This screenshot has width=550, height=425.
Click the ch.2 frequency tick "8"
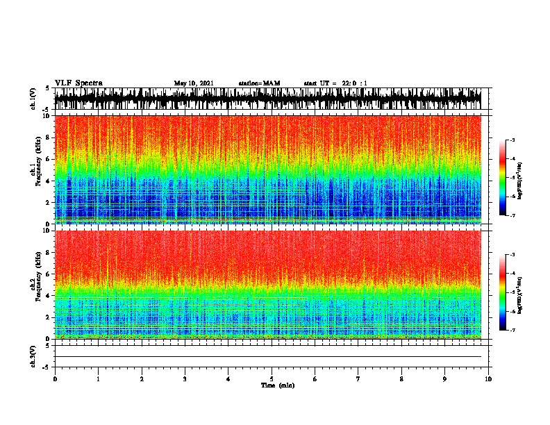(x=48, y=253)
